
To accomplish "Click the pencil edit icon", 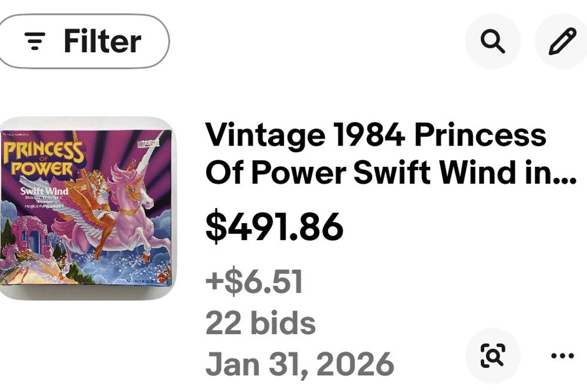I will pyautogui.click(x=562, y=41).
